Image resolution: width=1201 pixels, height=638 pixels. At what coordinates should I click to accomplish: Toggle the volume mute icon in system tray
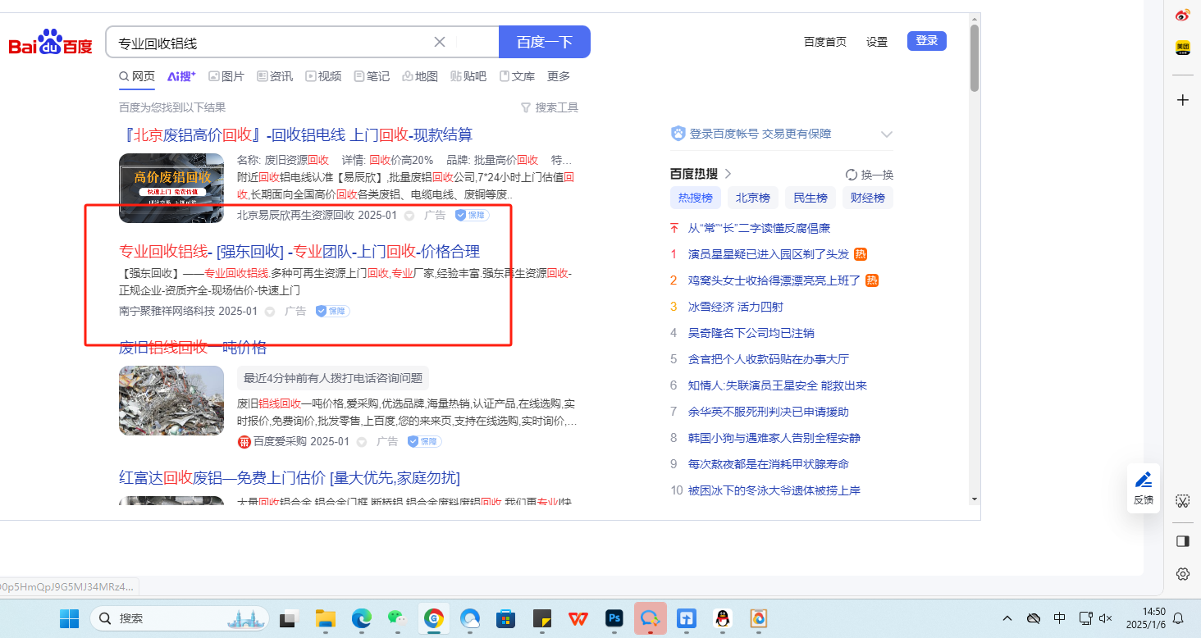1106,618
